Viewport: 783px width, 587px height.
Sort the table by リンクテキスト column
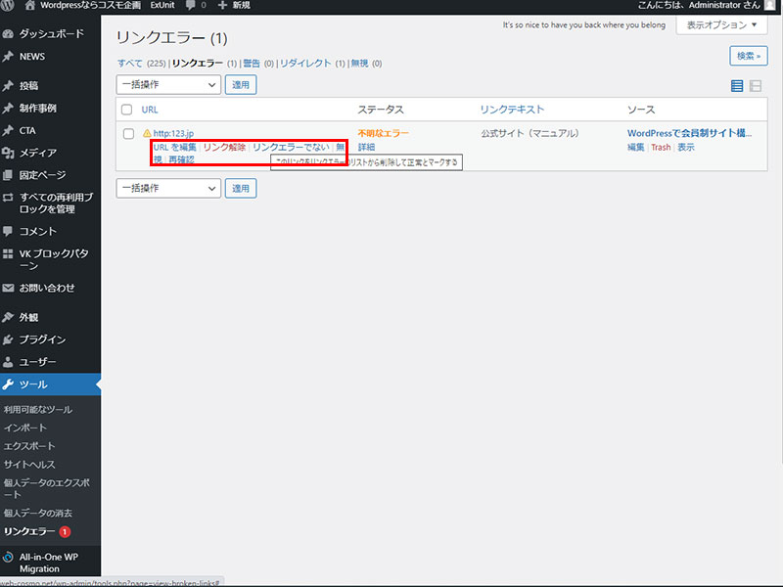(x=510, y=109)
